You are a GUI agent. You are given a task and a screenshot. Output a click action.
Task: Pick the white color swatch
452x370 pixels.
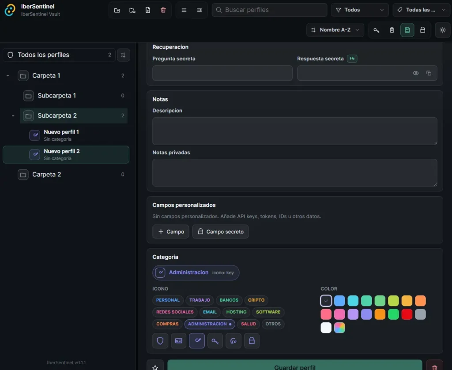click(326, 328)
